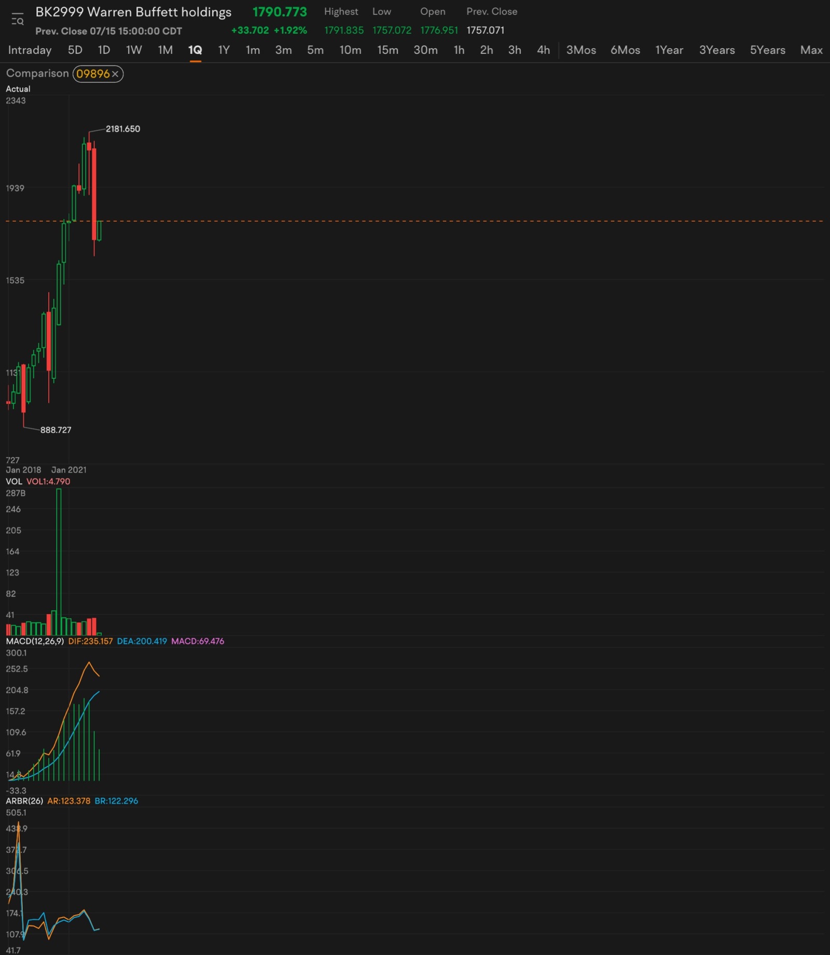Select the 1Y interval tab
Viewport: 830px width, 955px height.
pos(224,50)
